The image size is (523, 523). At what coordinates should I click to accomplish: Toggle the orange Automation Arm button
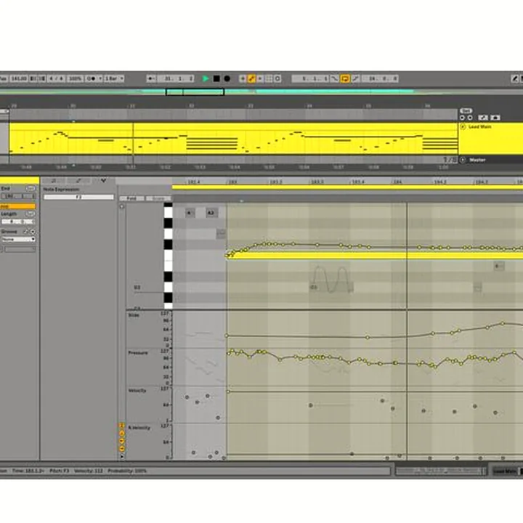251,78
